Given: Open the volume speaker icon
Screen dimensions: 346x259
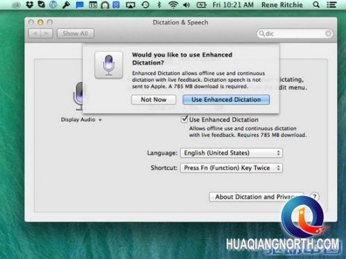Looking at the screenshot, I should 186,5.
